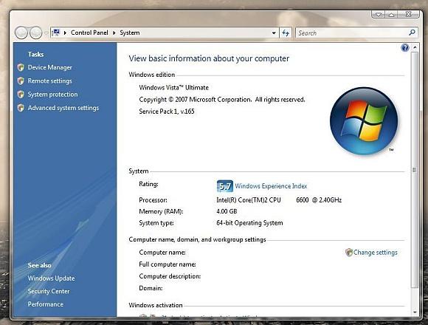Click the Forward navigation button

(x=35, y=32)
